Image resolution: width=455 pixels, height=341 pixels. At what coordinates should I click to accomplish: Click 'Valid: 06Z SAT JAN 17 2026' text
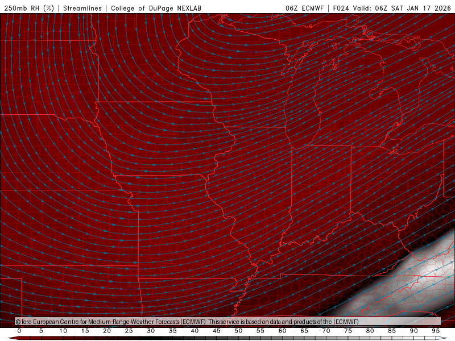402,8
